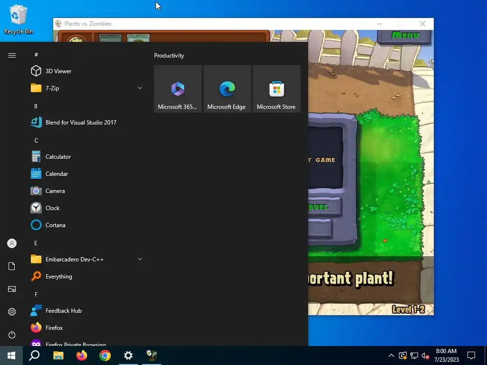Expand the 7-Zip folder chevron
The height and width of the screenshot is (365, 487).
140,88
